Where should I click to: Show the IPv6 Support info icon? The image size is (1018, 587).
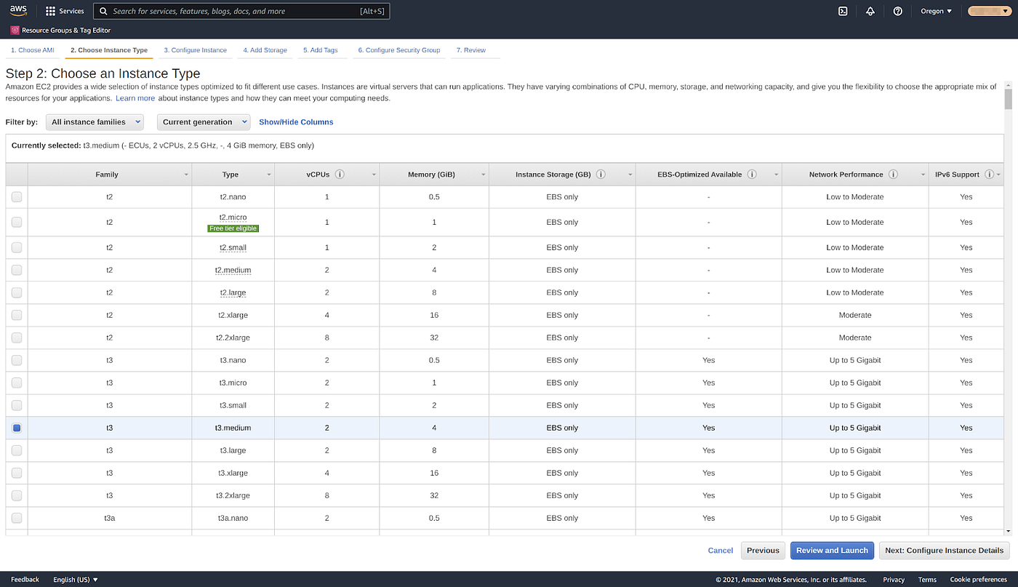[989, 175]
